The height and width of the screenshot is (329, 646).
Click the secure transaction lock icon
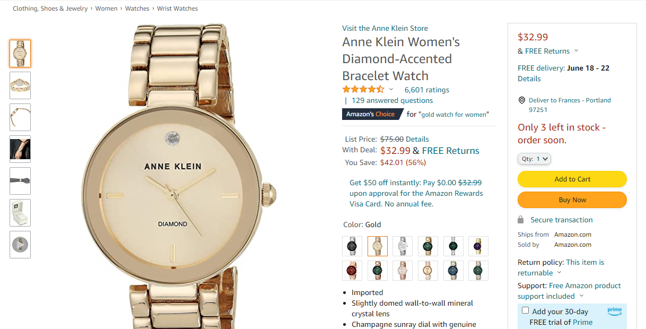(x=521, y=220)
